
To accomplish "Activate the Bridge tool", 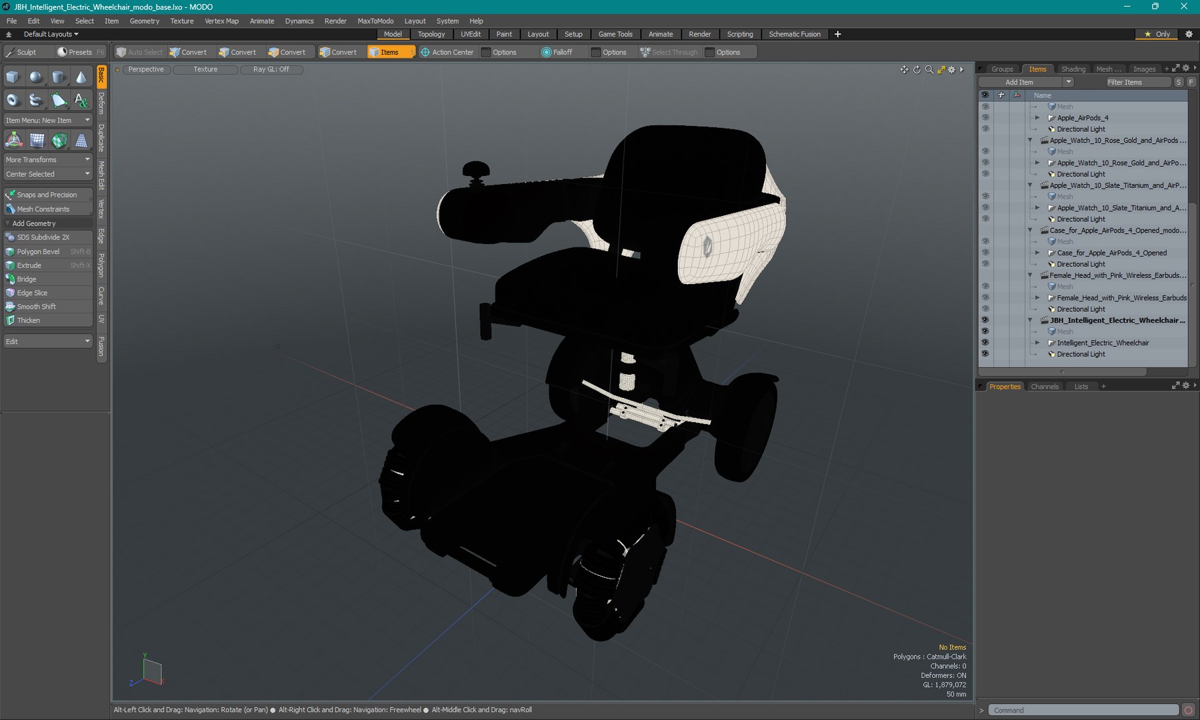I will pyautogui.click(x=48, y=279).
